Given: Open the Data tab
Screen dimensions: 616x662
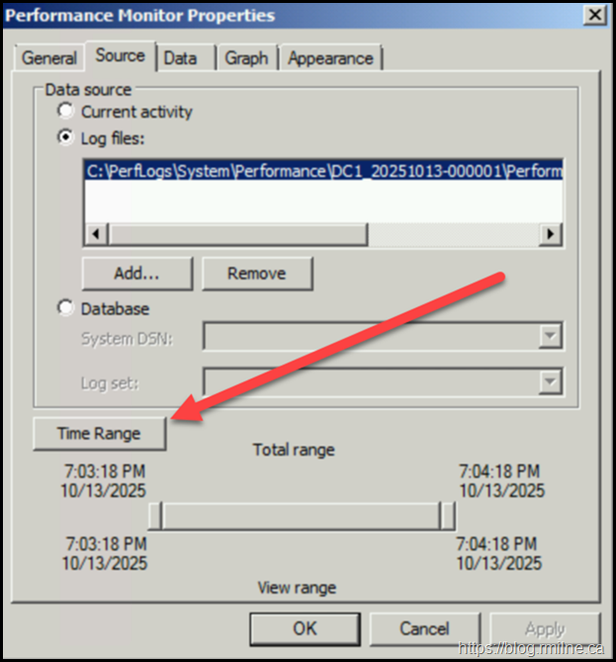Looking at the screenshot, I should (x=180, y=58).
